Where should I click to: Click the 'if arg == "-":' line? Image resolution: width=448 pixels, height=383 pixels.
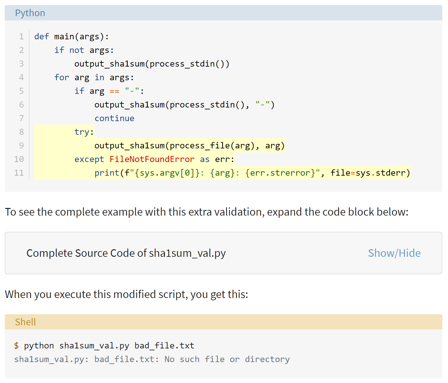pyautogui.click(x=109, y=91)
